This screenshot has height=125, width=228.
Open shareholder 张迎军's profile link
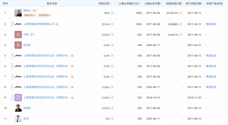pyautogui.click(x=27, y=45)
